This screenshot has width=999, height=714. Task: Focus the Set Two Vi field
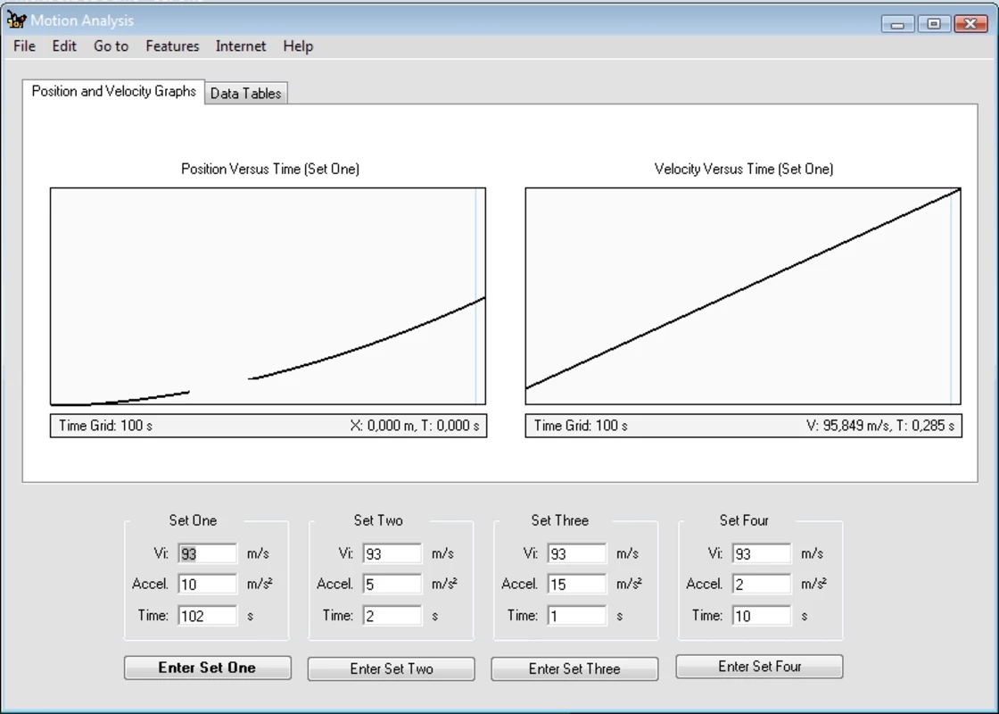point(392,553)
